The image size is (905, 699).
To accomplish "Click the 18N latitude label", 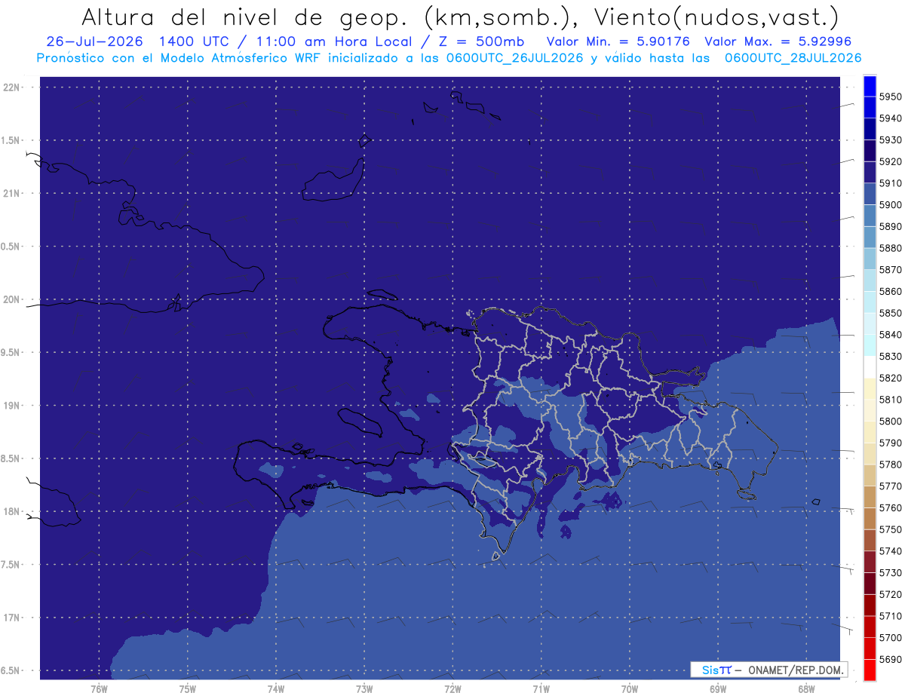I will click(13, 511).
